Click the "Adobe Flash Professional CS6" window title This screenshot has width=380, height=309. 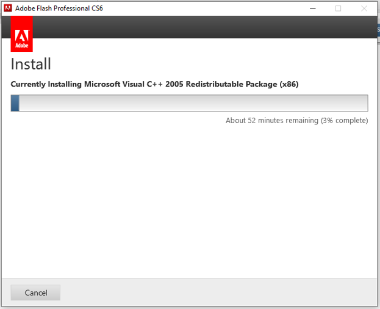coord(59,9)
